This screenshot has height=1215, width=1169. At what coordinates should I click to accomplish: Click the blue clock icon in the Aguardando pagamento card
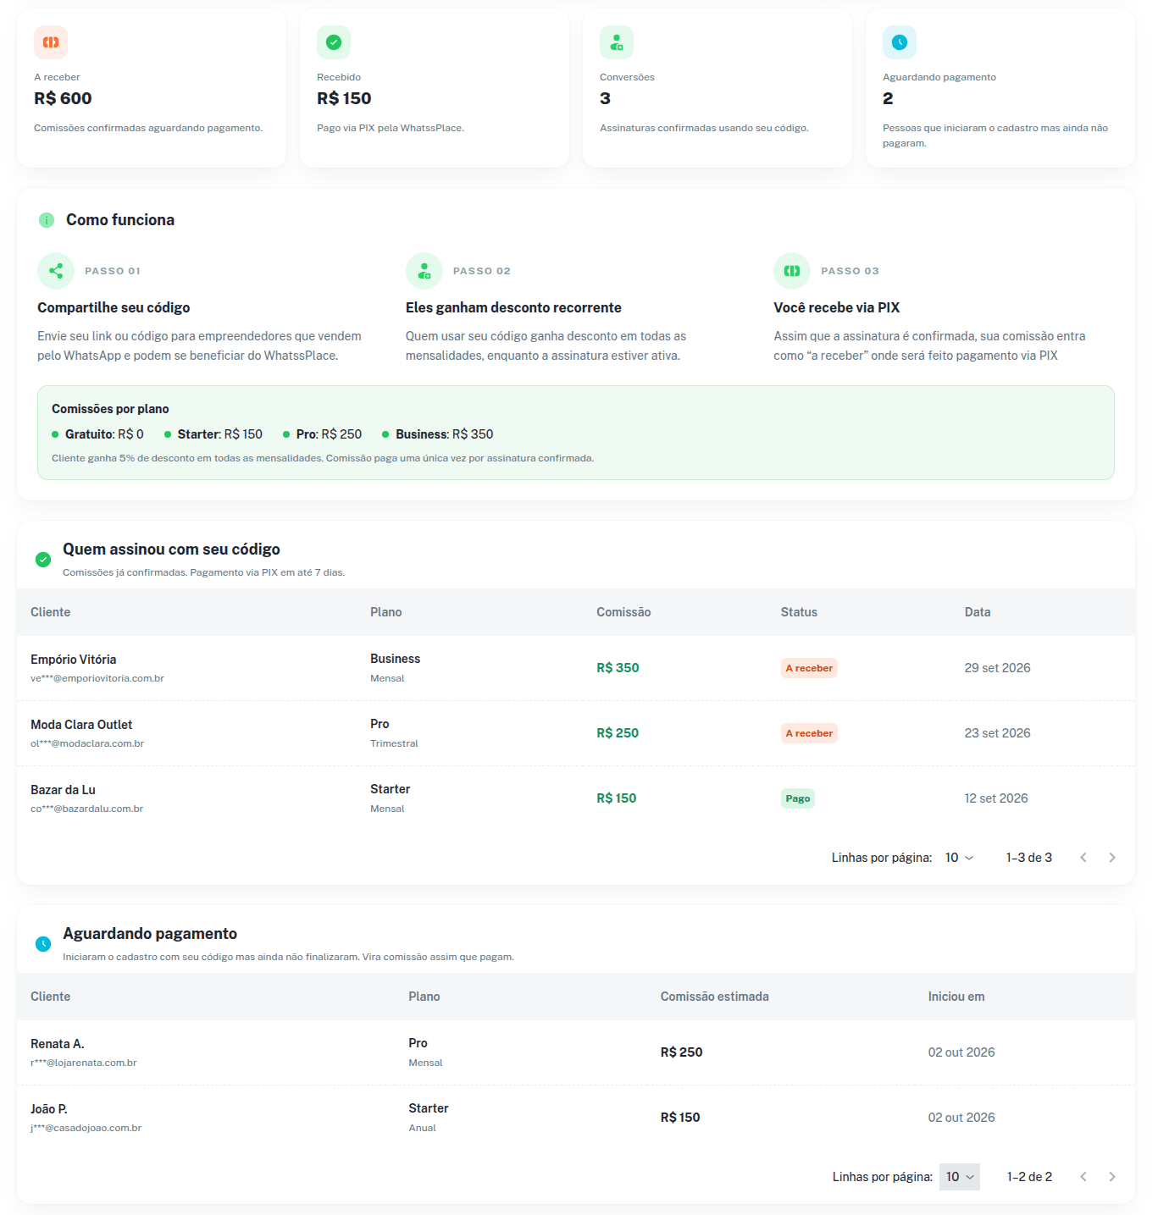tap(900, 42)
